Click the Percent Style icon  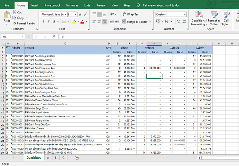(x=166, y=22)
